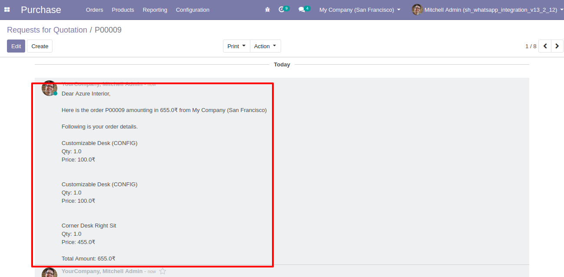Viewport: 564px width, 277px height.
Task: Click the Today date separator label
Action: (282, 64)
